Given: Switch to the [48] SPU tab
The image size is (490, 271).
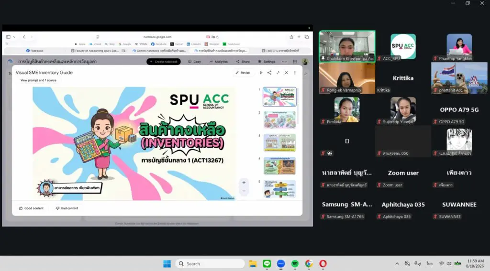Looking at the screenshot, I should 280,51.
